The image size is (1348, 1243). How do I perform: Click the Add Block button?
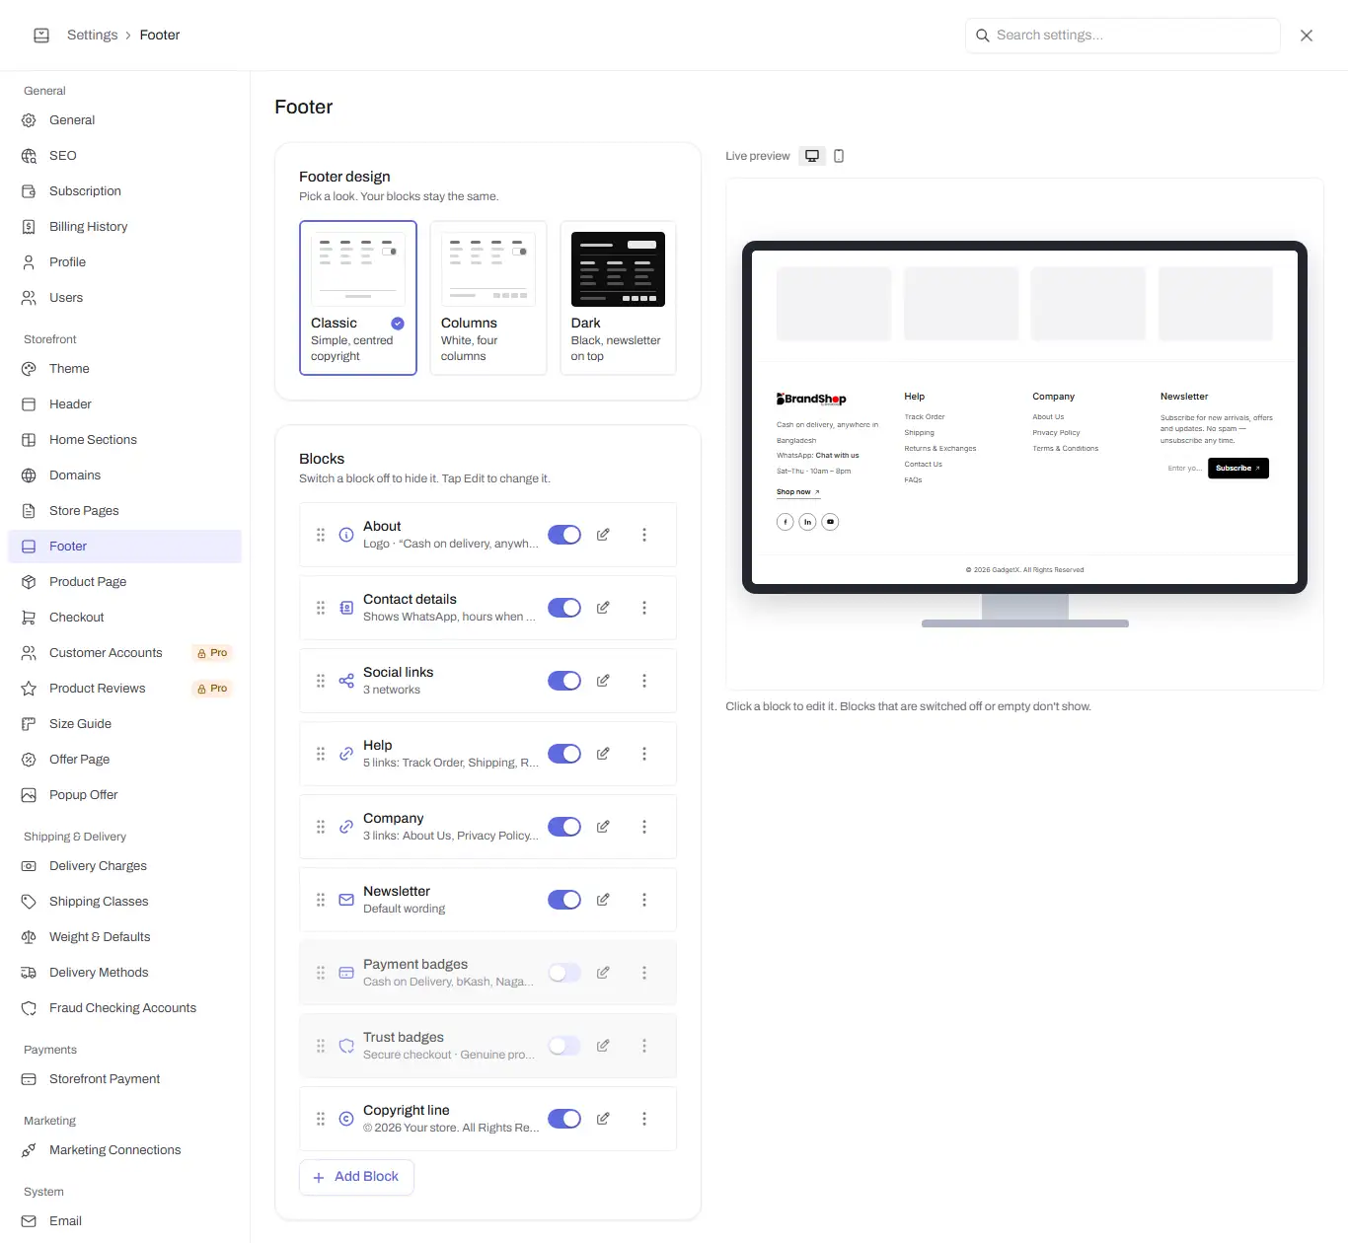(356, 1177)
